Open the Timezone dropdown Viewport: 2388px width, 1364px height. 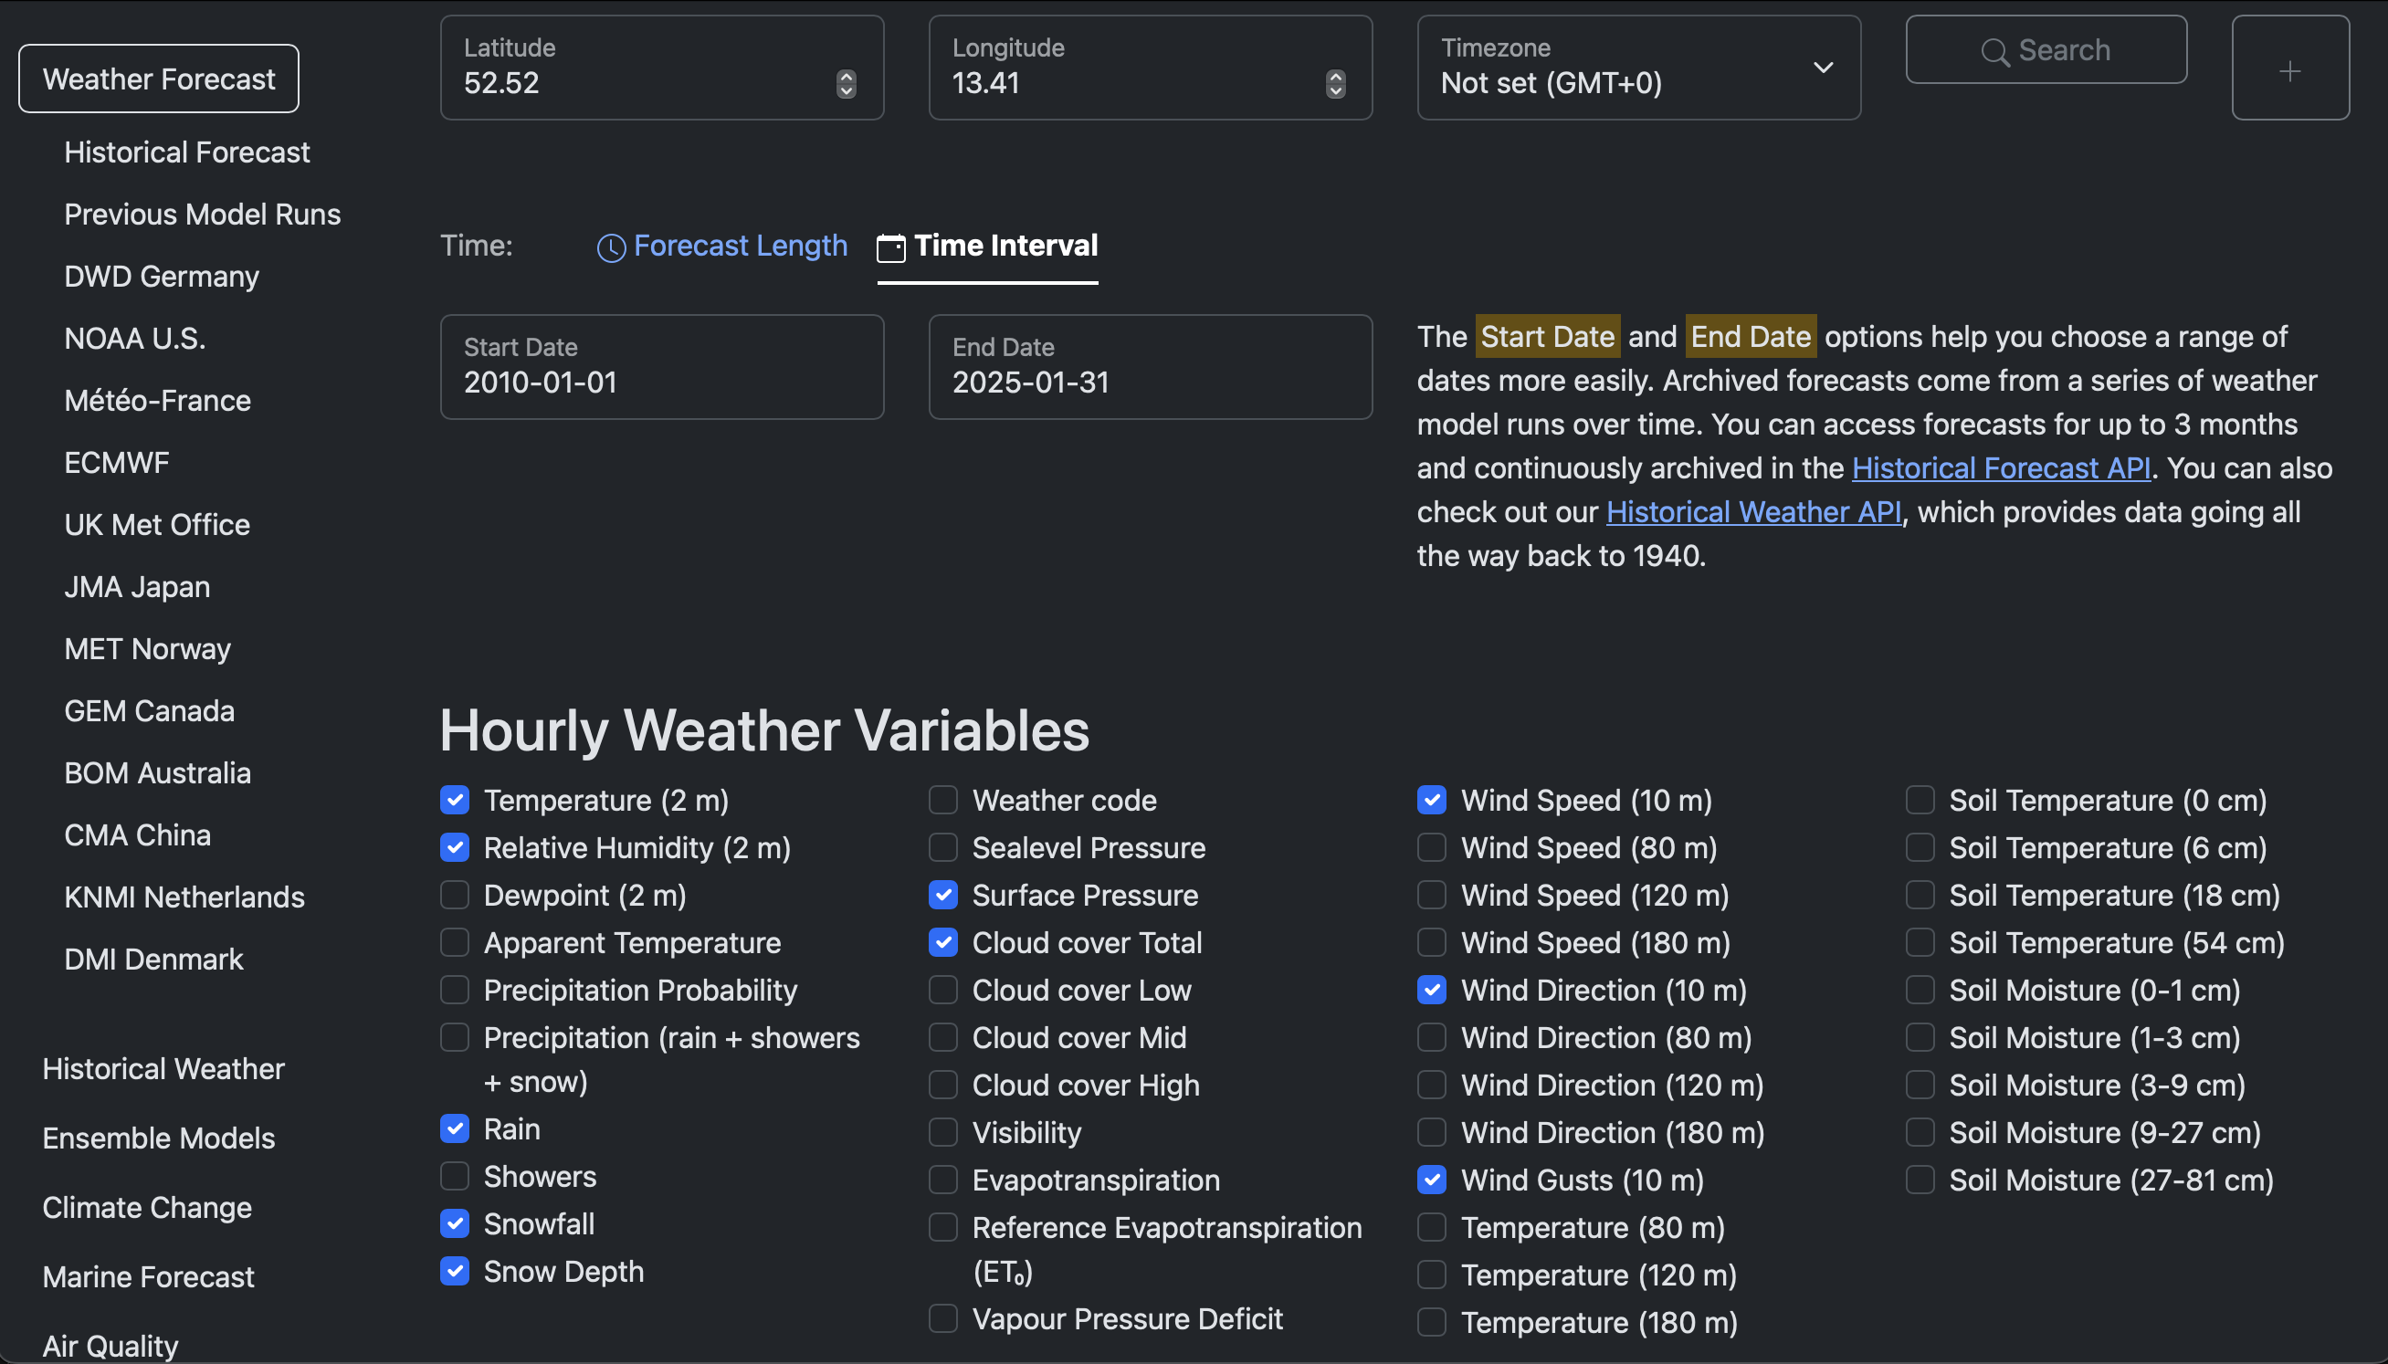click(1638, 68)
